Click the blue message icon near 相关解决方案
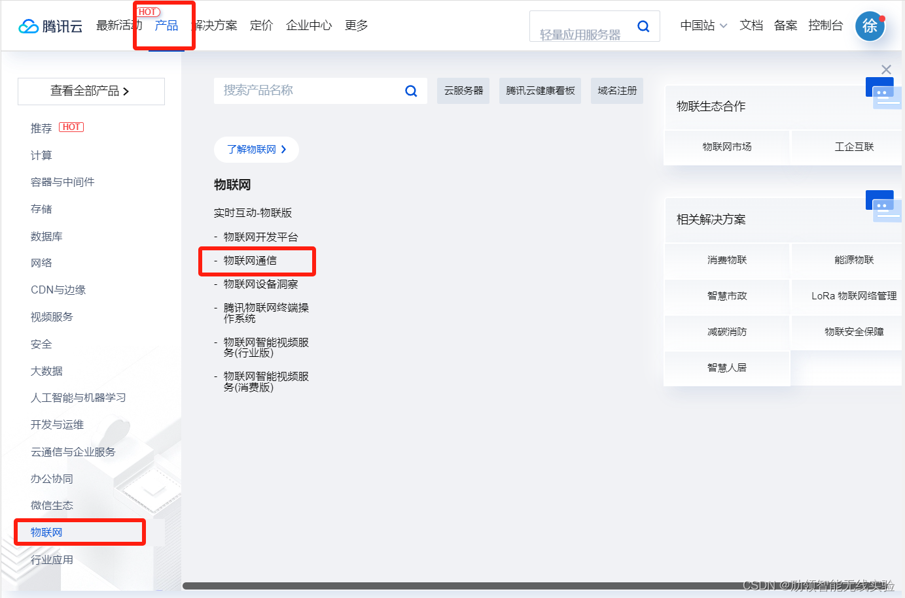 click(879, 199)
